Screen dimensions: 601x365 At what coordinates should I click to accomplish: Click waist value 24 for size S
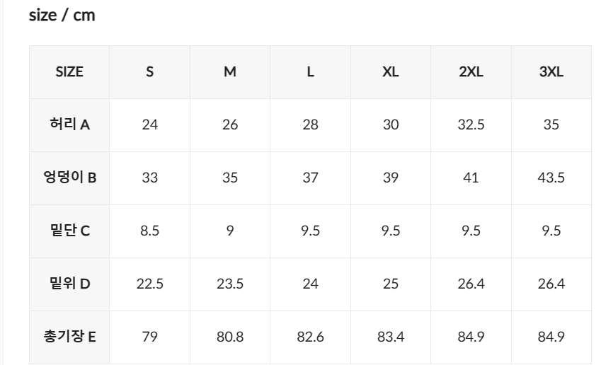[x=150, y=124]
